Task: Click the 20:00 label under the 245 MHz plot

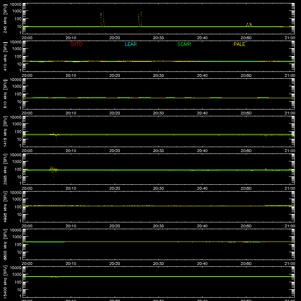Action: pos(27,38)
